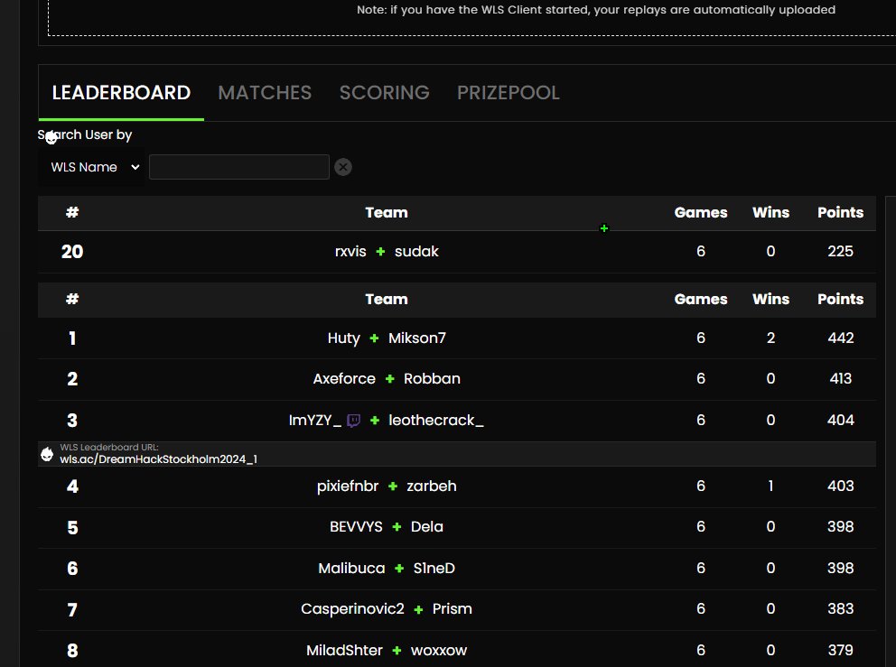
Task: Clear the search with the X icon
Action: tap(343, 167)
